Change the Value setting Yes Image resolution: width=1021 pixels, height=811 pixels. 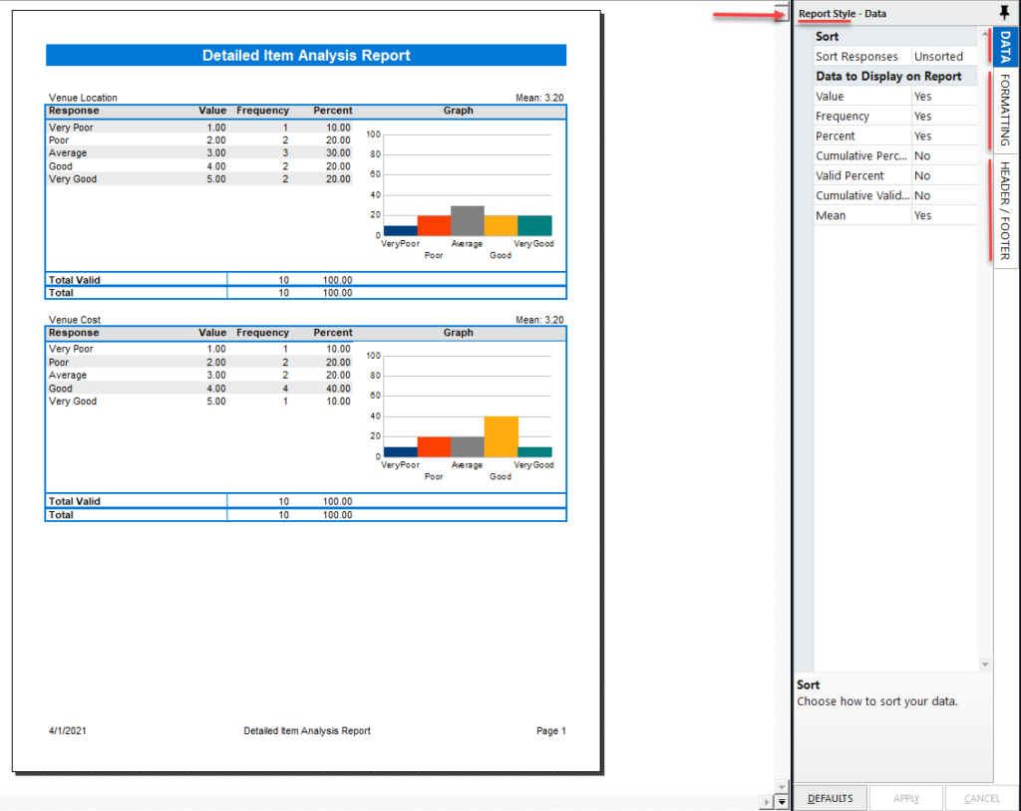[x=944, y=97]
